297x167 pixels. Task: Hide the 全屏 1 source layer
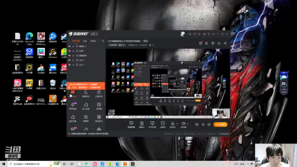(69, 51)
